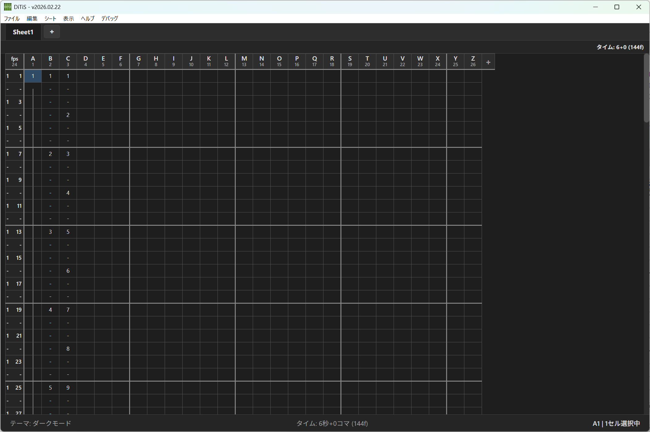Viewport: 650px width, 432px height.
Task: Click cell in column B containing 4
Action: 50,310
